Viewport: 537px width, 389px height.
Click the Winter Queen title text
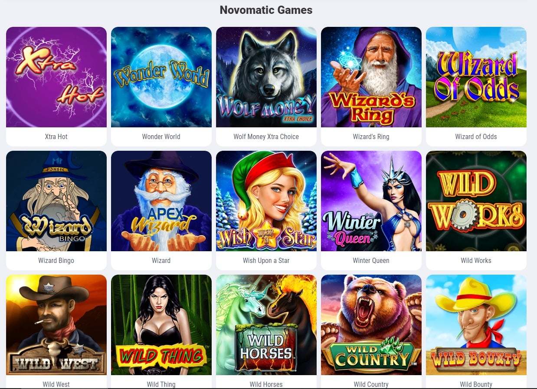click(371, 260)
